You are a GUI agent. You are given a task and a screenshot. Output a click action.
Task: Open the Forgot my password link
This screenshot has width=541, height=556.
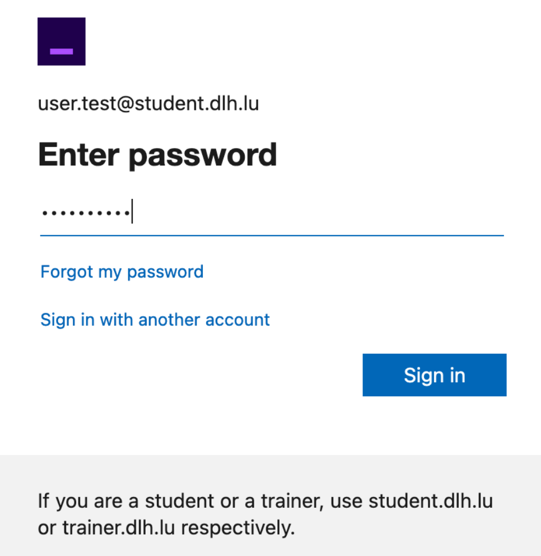pos(122,272)
